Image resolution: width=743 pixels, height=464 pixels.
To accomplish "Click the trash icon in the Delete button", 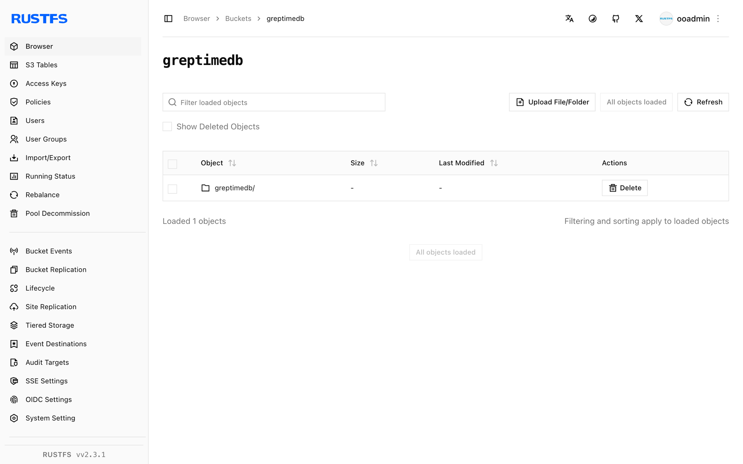I will [613, 188].
